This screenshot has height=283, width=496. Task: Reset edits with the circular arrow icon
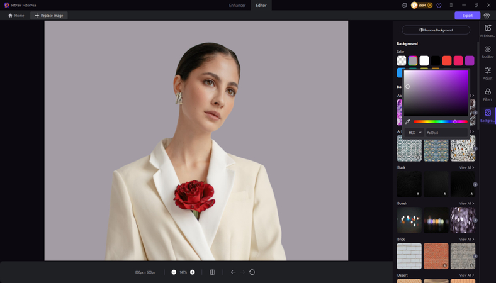[252, 272]
